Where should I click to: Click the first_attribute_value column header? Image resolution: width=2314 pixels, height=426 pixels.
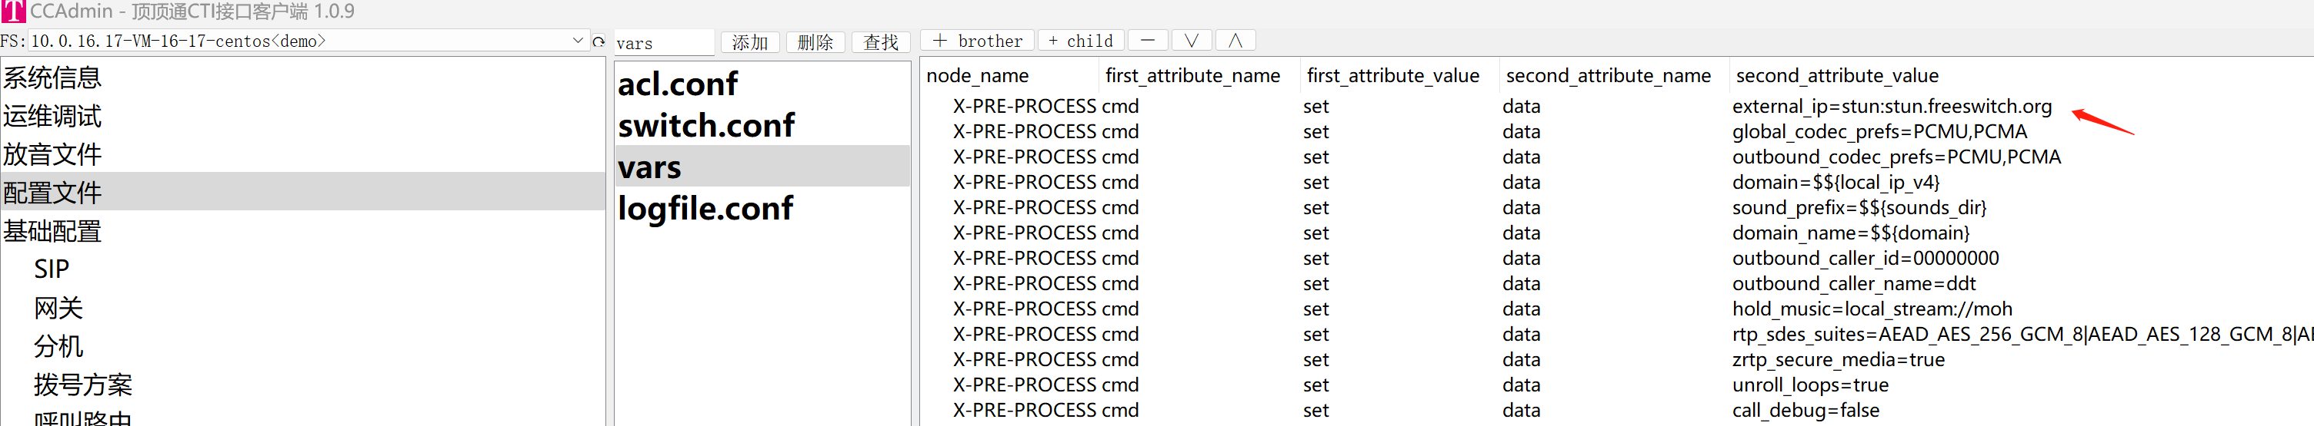tap(1392, 75)
